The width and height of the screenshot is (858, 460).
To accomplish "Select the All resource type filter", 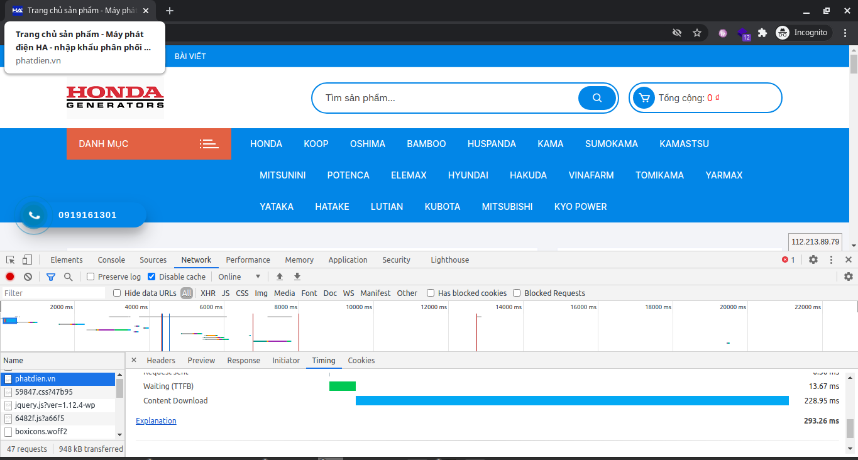I will [x=187, y=293].
